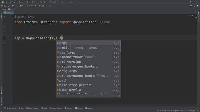Open the VCS menu
Image resolution: width=200 pixels, height=112 pixels.
(51, 2)
